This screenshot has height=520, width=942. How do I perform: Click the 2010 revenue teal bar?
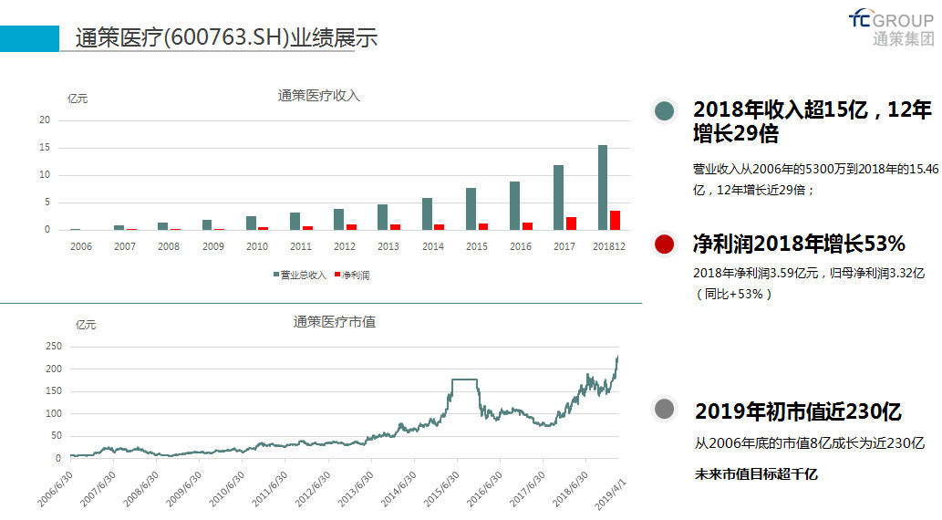251,223
